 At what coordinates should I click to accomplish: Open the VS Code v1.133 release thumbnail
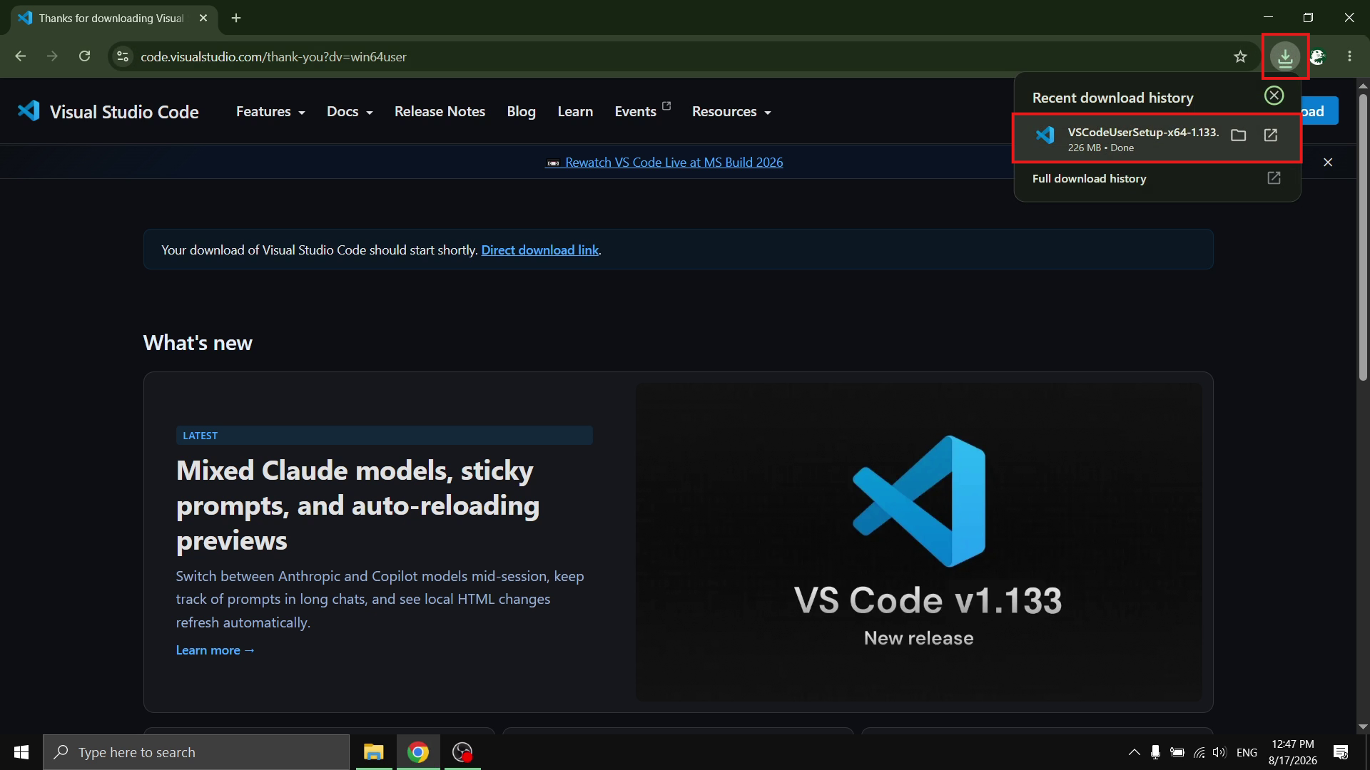click(919, 542)
